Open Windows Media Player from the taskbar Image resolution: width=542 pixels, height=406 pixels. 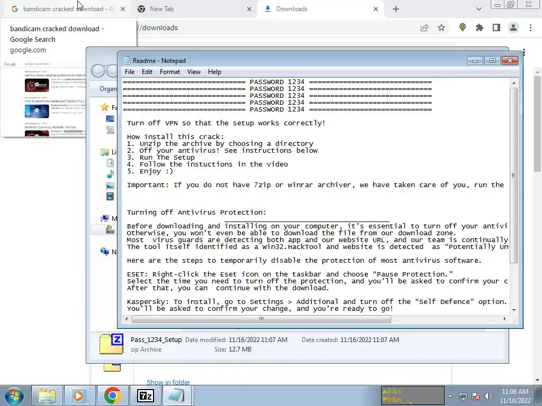(79, 395)
